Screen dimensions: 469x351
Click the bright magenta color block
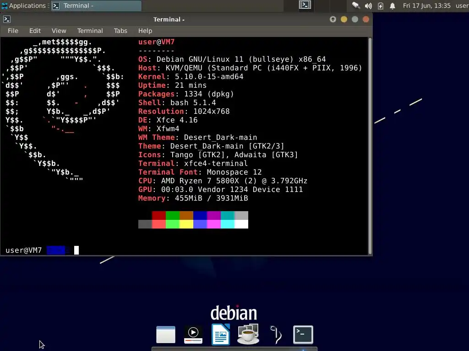tap(214, 224)
